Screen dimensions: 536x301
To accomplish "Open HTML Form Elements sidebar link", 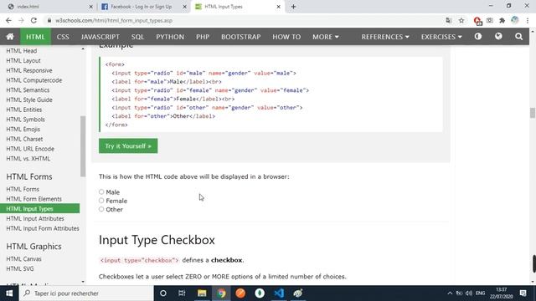I will (33, 199).
